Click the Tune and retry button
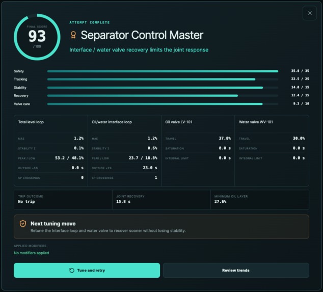The width and height of the screenshot is (323, 292). [87, 270]
